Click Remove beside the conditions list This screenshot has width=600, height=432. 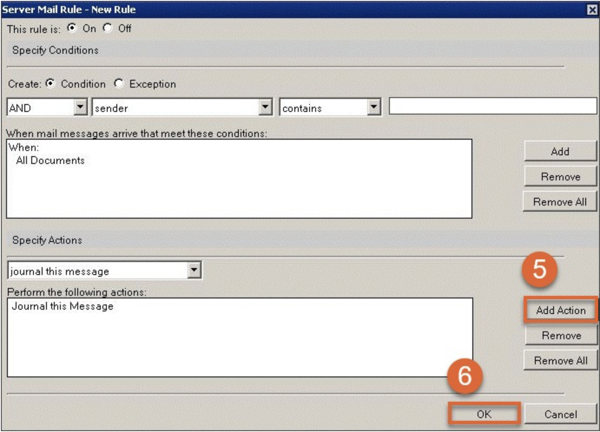(560, 177)
